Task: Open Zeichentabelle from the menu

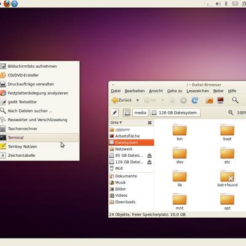Action: point(39,155)
